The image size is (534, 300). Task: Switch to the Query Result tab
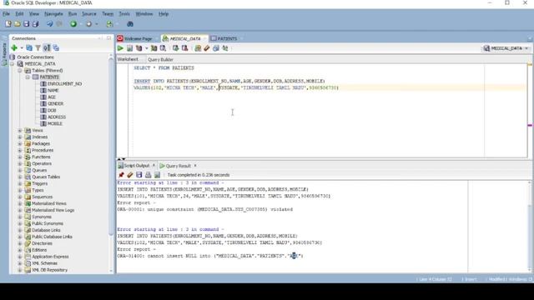[179, 166]
